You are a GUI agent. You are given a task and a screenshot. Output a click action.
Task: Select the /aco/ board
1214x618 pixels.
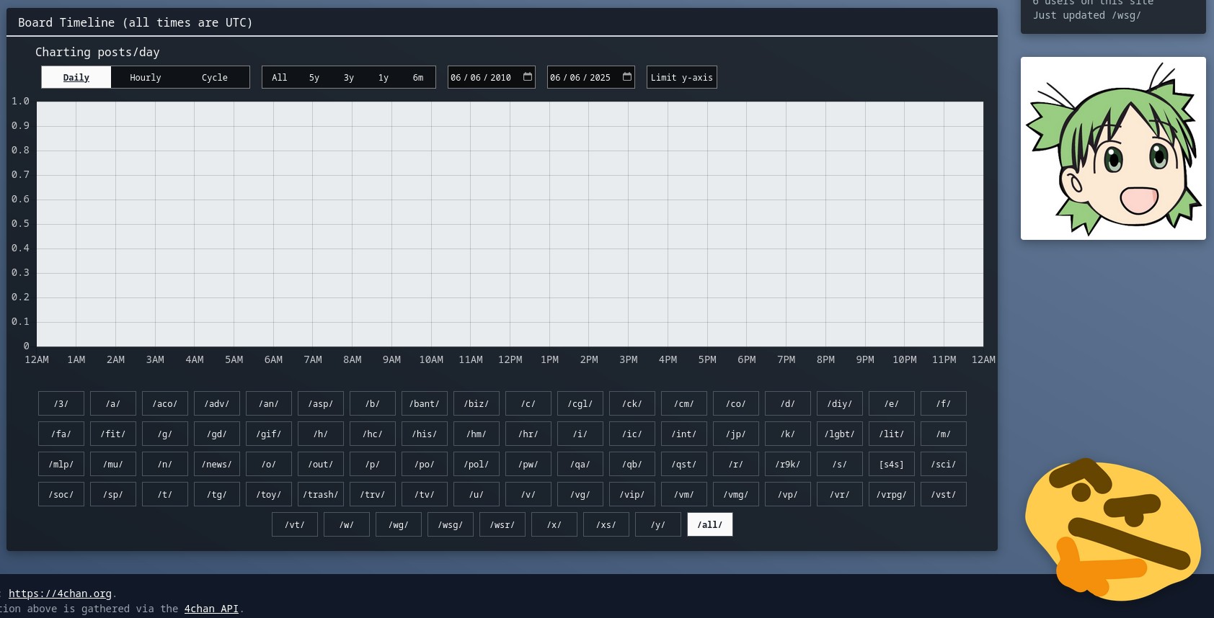tap(165, 403)
